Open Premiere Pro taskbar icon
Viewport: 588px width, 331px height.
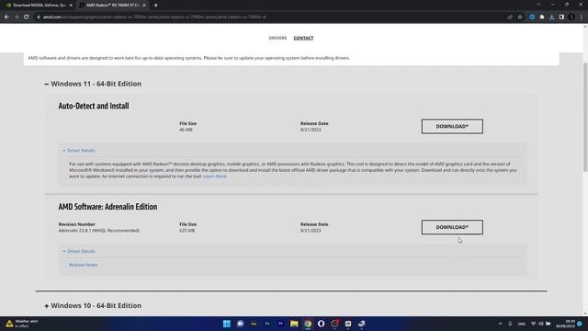click(x=280, y=324)
